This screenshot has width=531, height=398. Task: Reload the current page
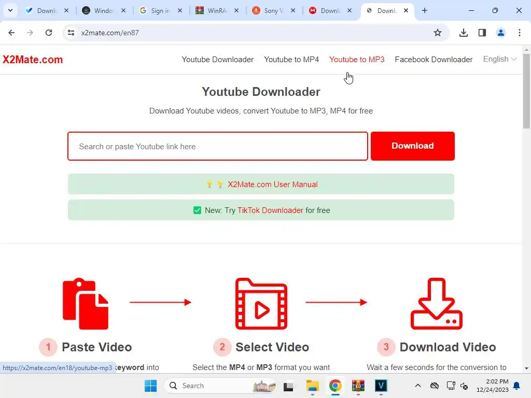[49, 33]
